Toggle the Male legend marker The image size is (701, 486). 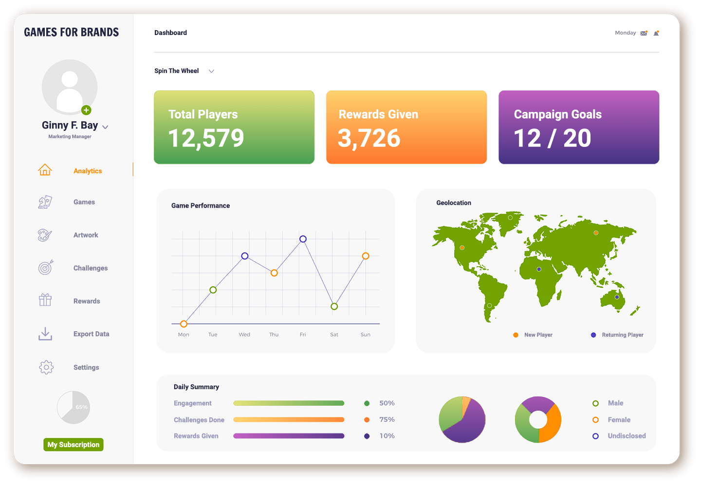[x=595, y=403]
